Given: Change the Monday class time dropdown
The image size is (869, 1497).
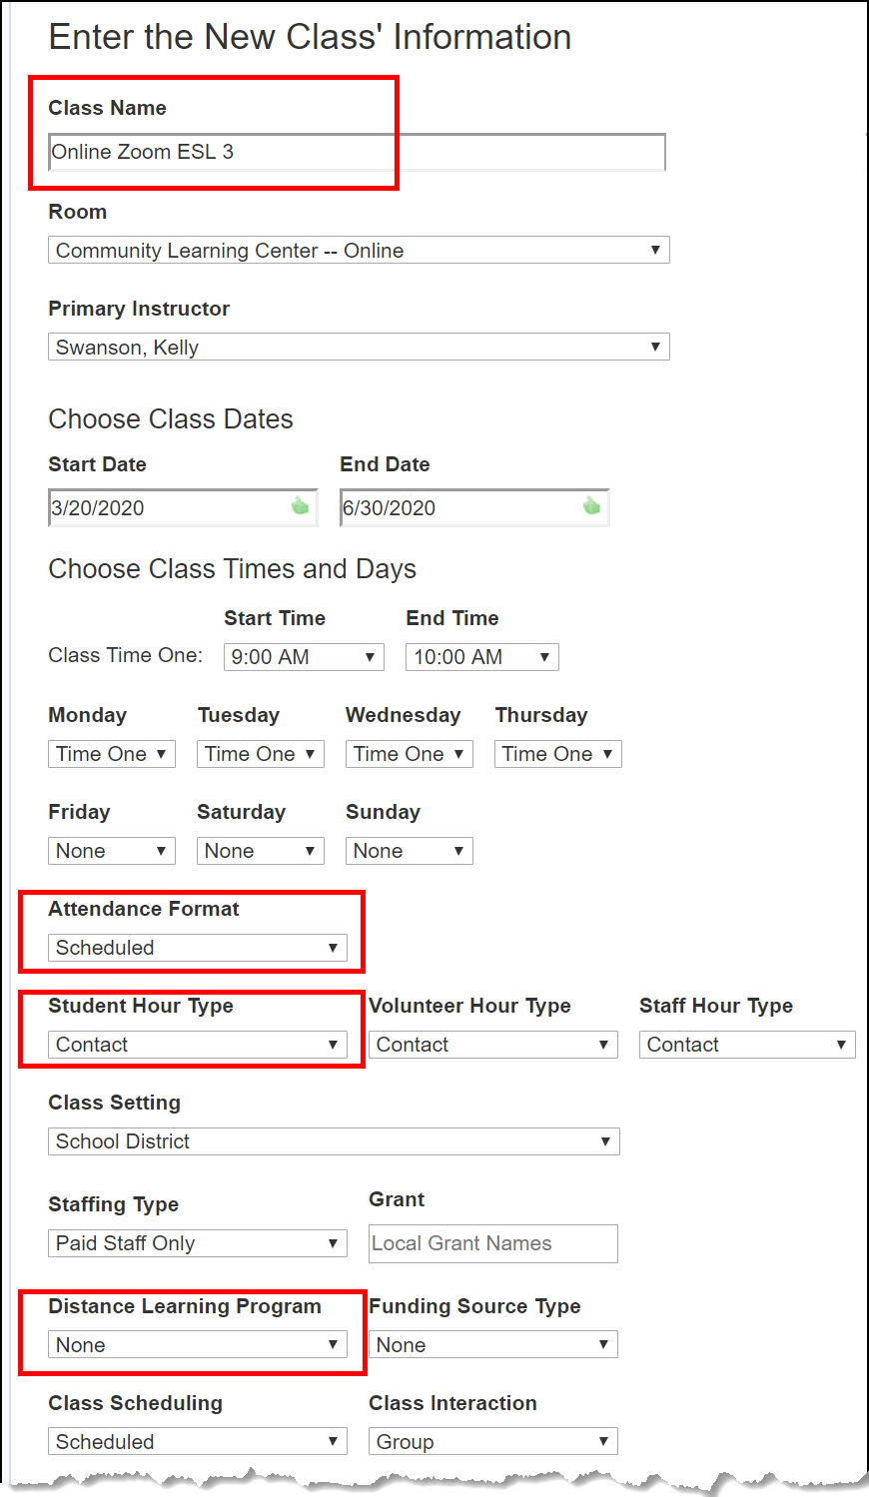Looking at the screenshot, I should point(111,754).
